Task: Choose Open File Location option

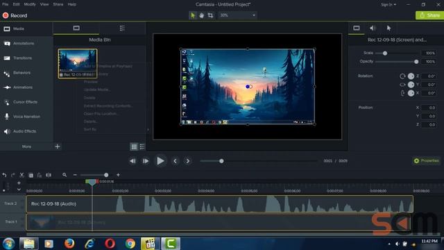Action: click(101, 114)
